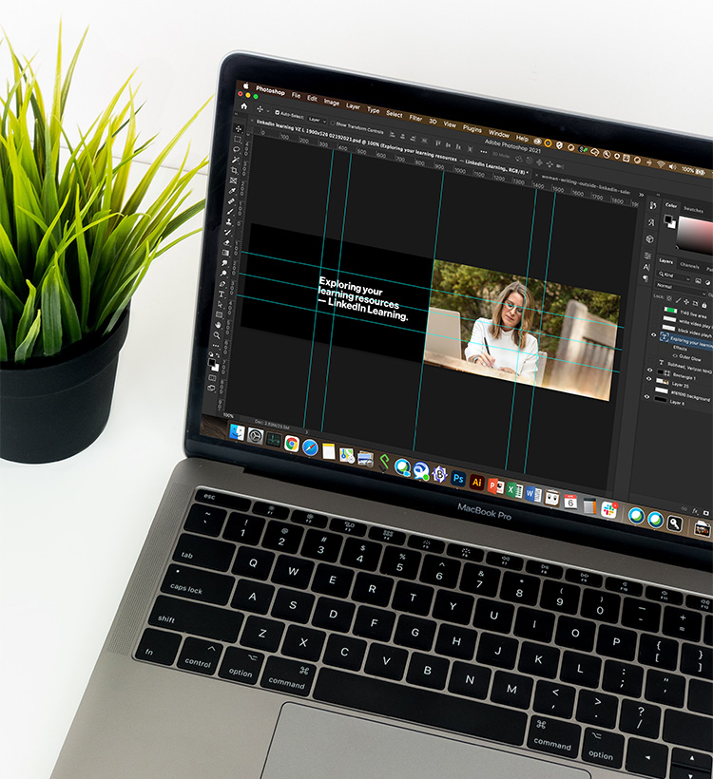Open the layer filter Kind dropdown
Image resolution: width=713 pixels, height=779 pixels.
click(674, 275)
